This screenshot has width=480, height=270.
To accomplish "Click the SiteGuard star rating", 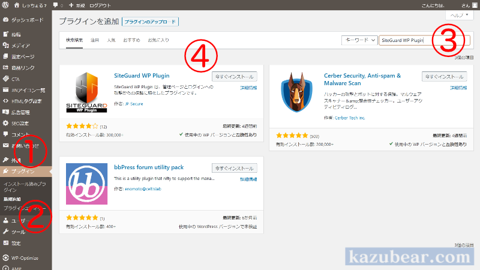I will tap(82, 126).
